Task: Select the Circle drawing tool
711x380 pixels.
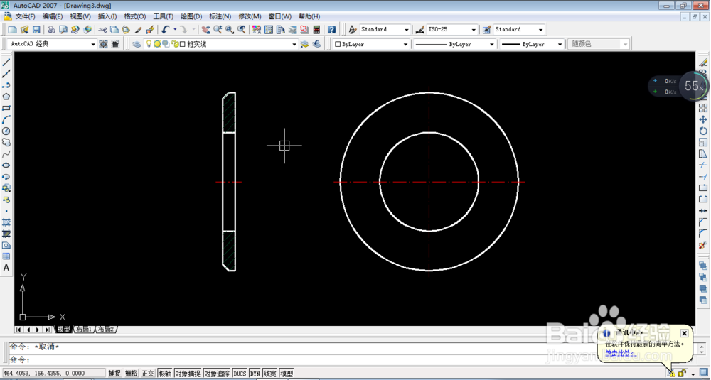Action: 6,131
